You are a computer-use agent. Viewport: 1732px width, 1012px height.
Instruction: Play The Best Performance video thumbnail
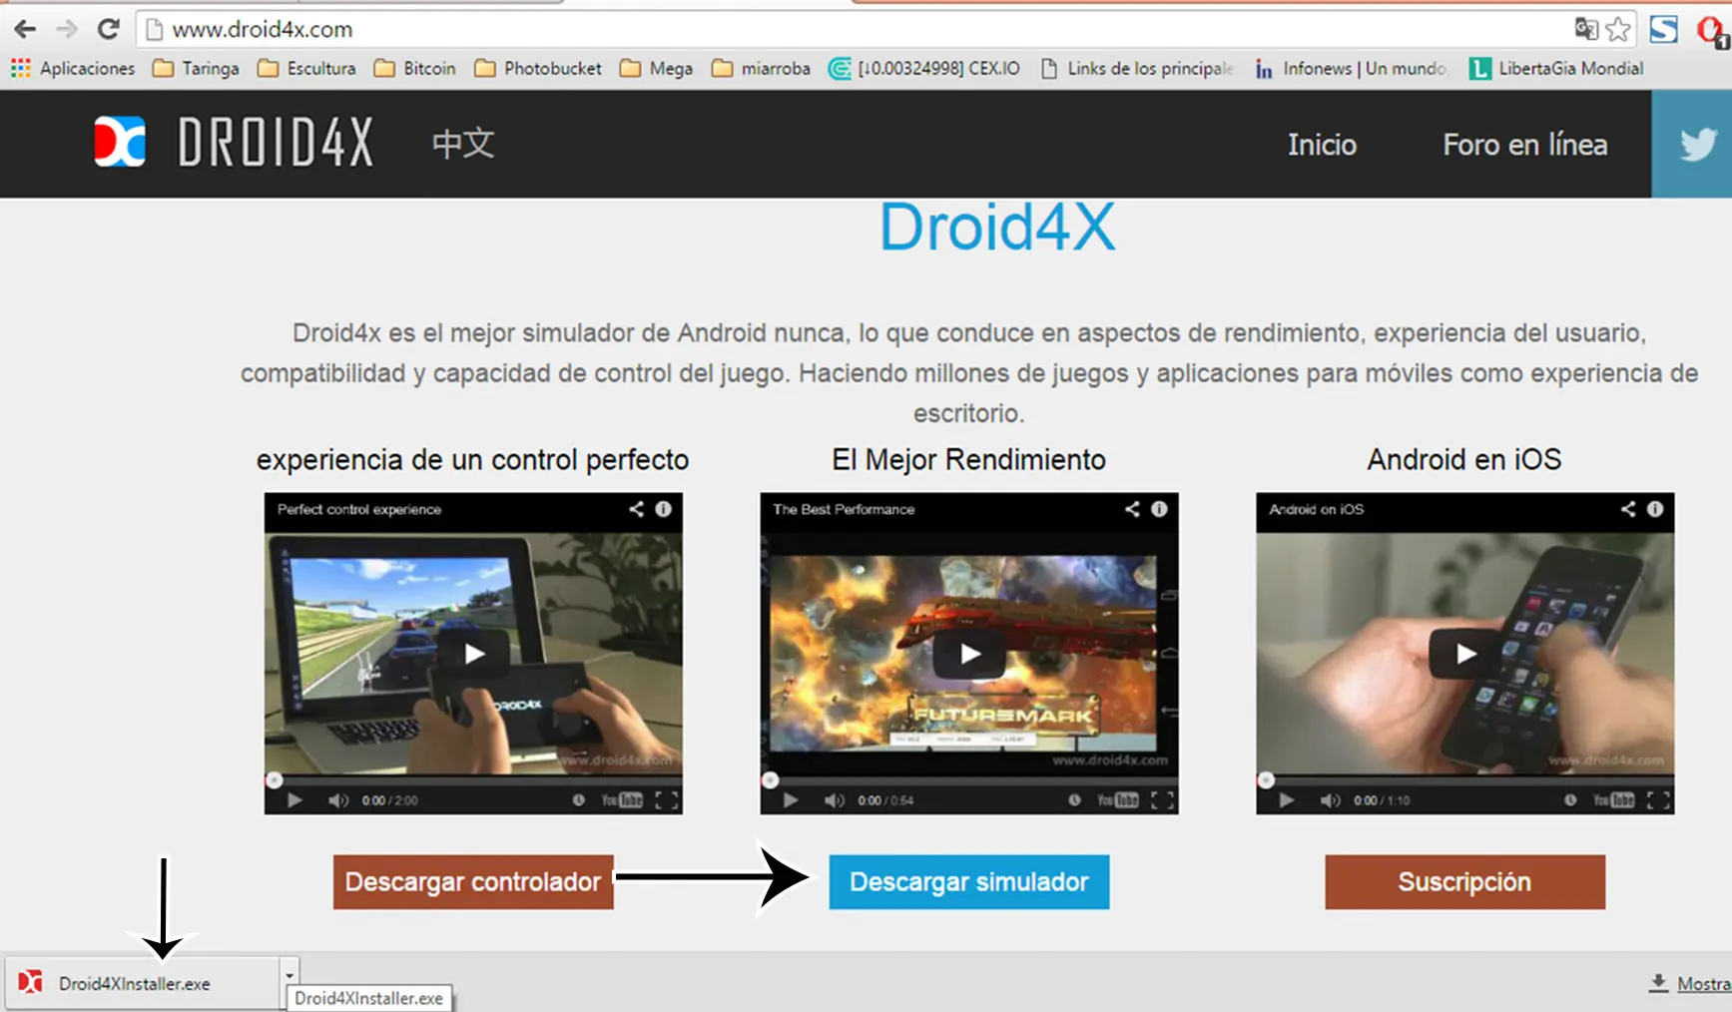click(969, 654)
